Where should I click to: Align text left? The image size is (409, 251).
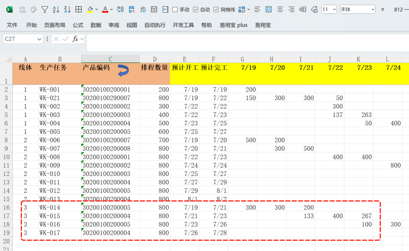coord(257,10)
